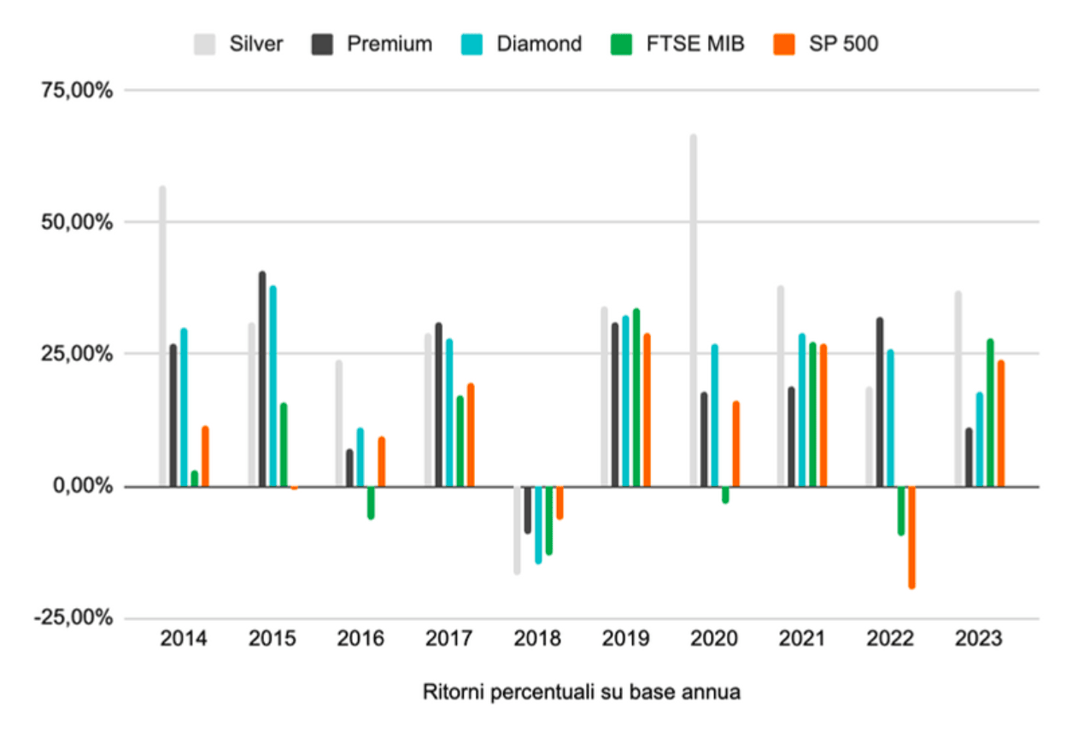Select the Diamond bar for 2016
Screen dimensions: 1066x731
pyautogui.click(x=360, y=457)
